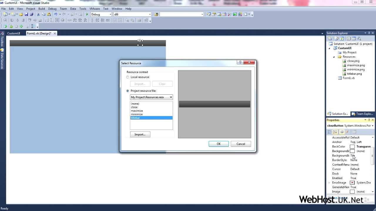The image size is (376, 211).
Task: Select the Project resource file radio button
Action: [x=127, y=91]
